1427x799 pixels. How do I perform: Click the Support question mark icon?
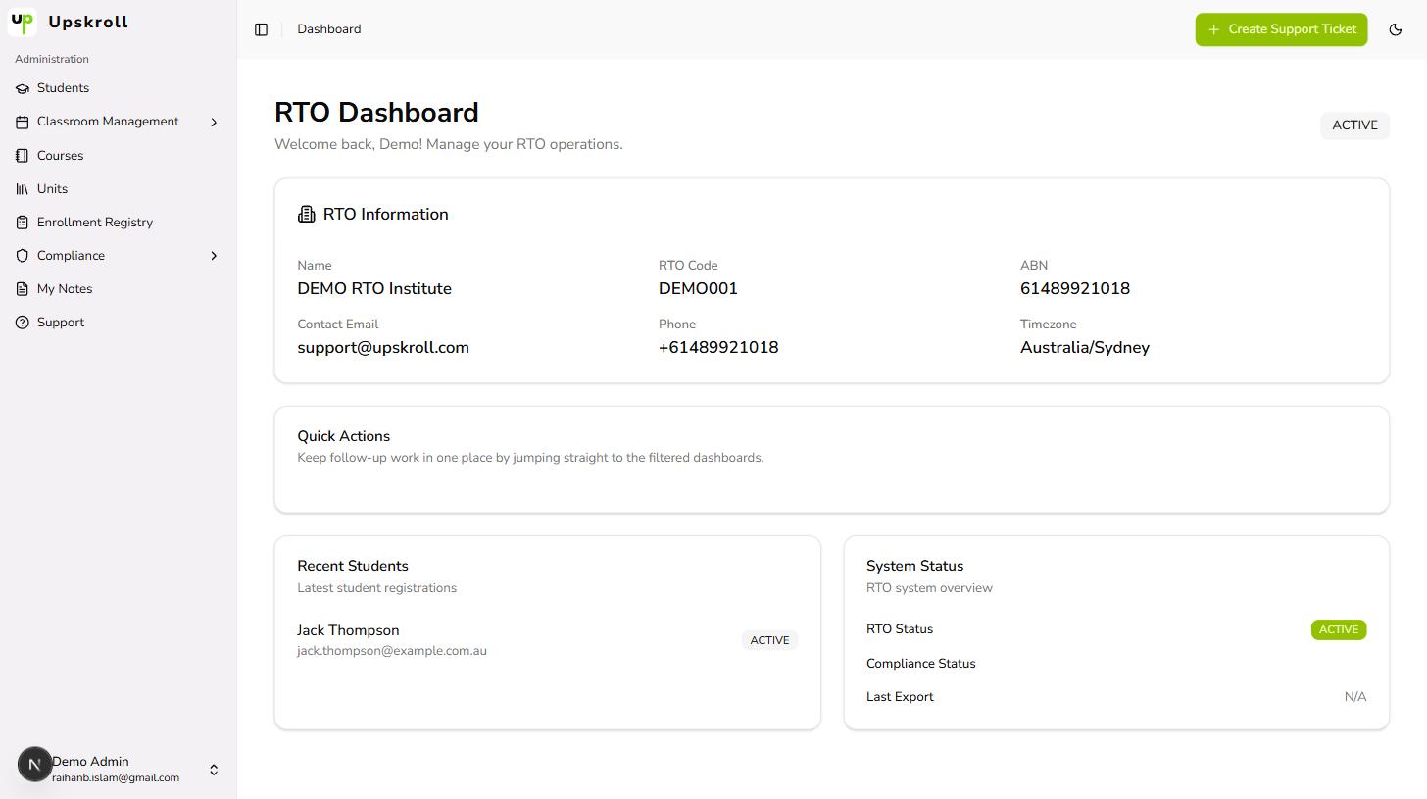(x=23, y=323)
